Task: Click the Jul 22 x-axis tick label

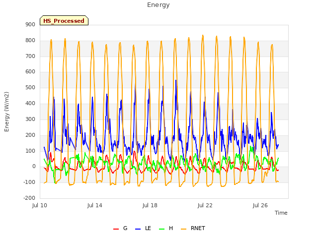Action: (205, 205)
